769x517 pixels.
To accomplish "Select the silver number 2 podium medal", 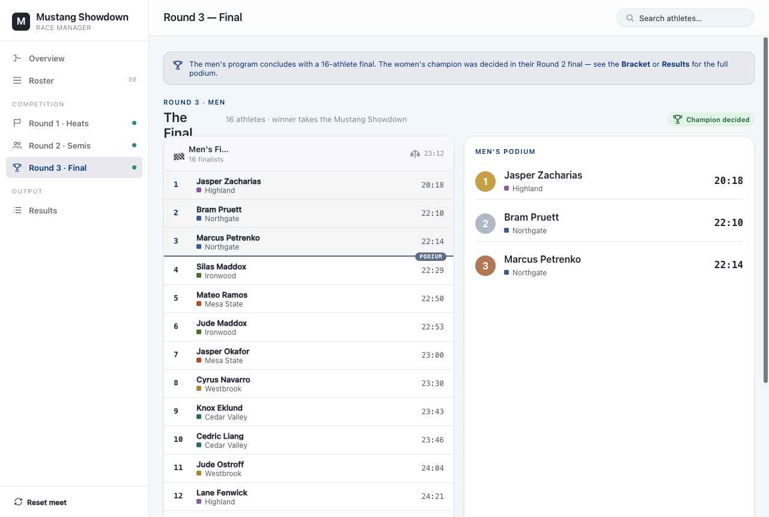I will click(x=485, y=224).
